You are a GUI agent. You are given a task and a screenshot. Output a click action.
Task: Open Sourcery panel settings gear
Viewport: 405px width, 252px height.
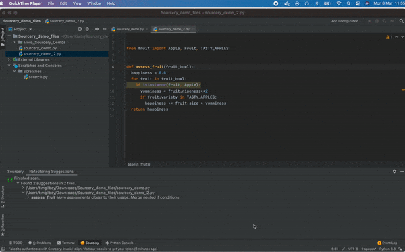(394, 171)
